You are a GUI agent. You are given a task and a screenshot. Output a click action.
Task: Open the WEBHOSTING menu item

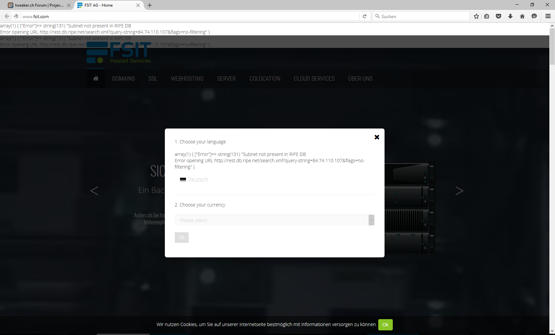pos(187,79)
